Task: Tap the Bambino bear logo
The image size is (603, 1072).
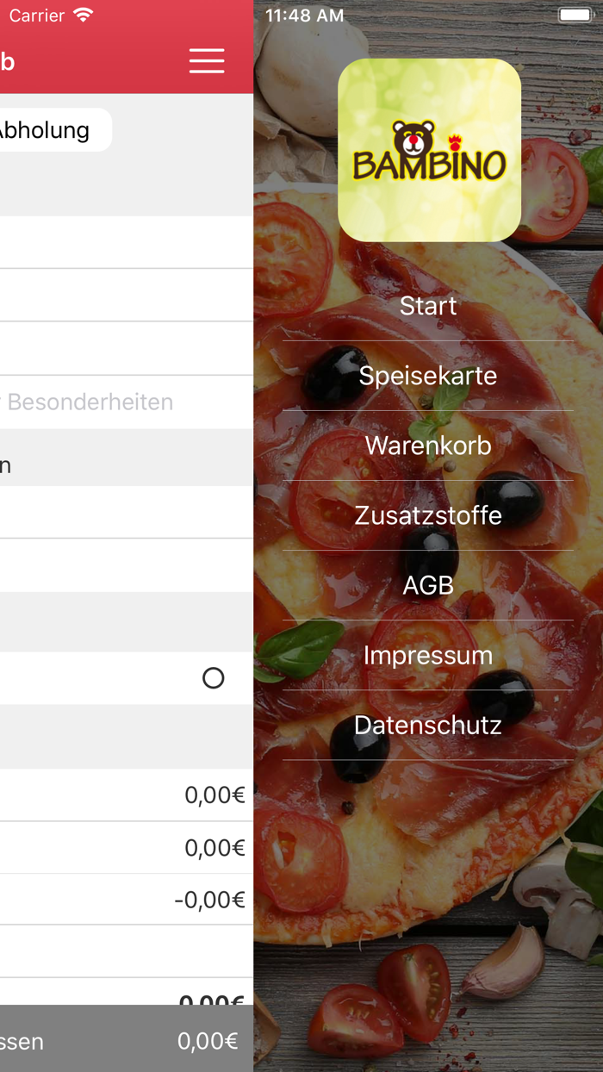Action: pyautogui.click(x=429, y=150)
